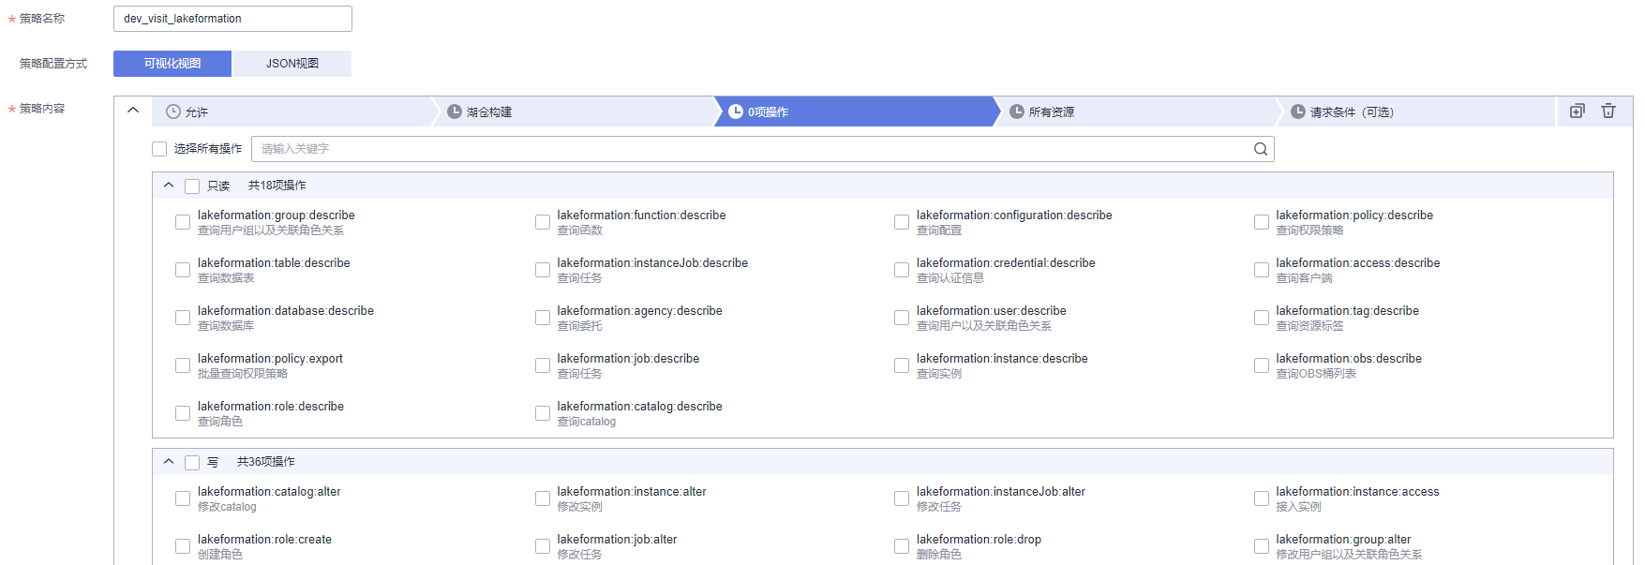
Task: Check lakeformation:obs:describe
Action: click(x=1262, y=365)
